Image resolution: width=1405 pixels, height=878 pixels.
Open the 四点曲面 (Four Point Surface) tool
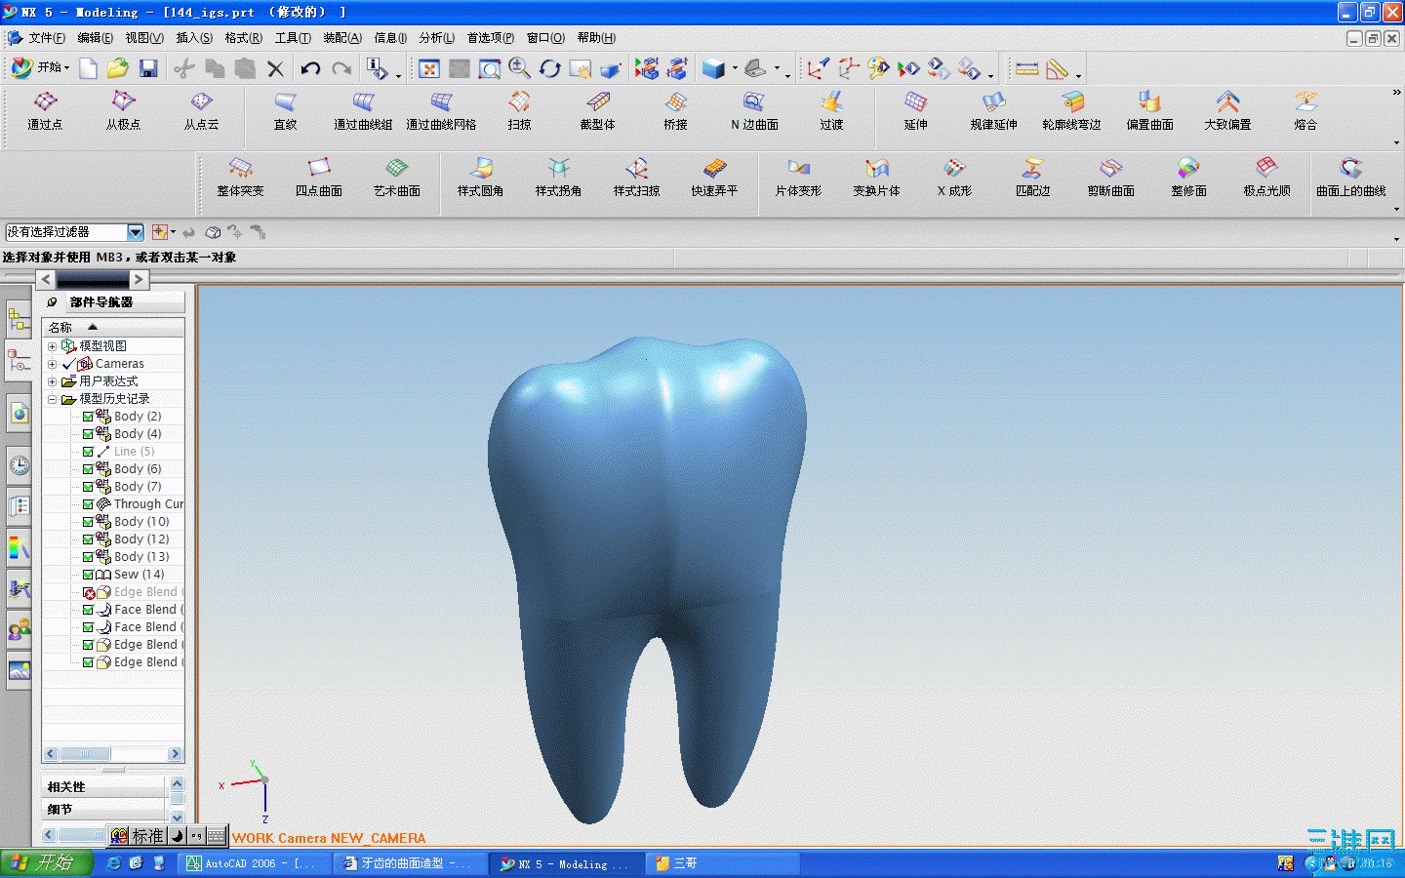coord(318,178)
